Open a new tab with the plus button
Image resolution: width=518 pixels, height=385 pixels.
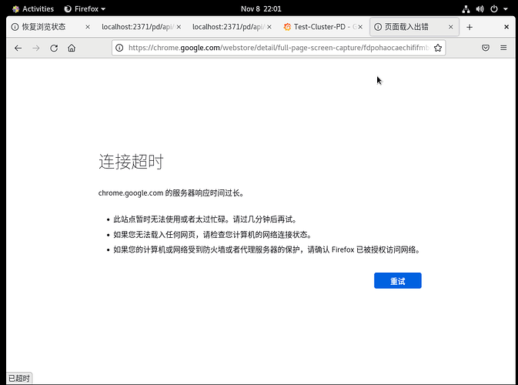tap(470, 27)
